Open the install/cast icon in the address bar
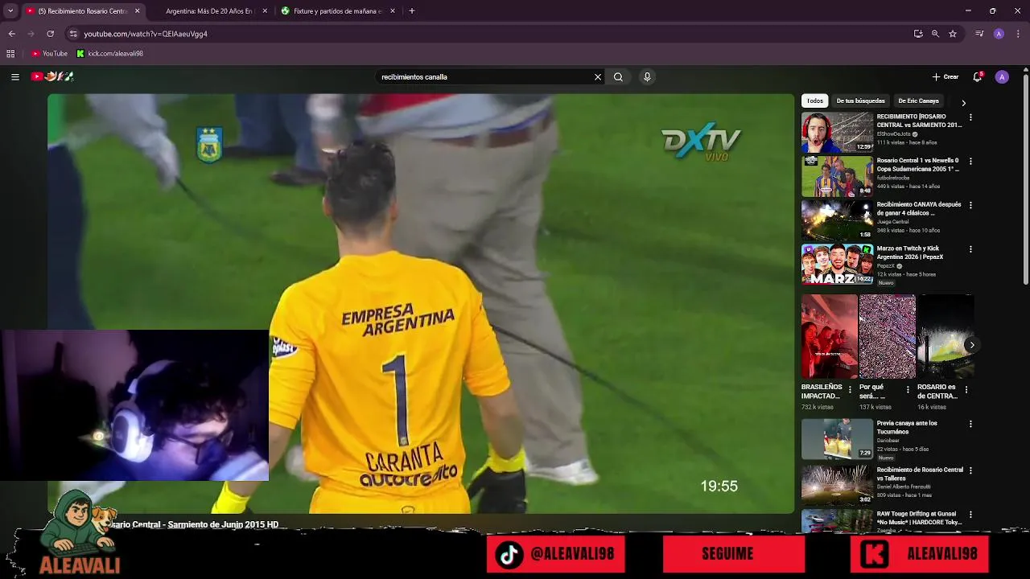 tap(918, 34)
